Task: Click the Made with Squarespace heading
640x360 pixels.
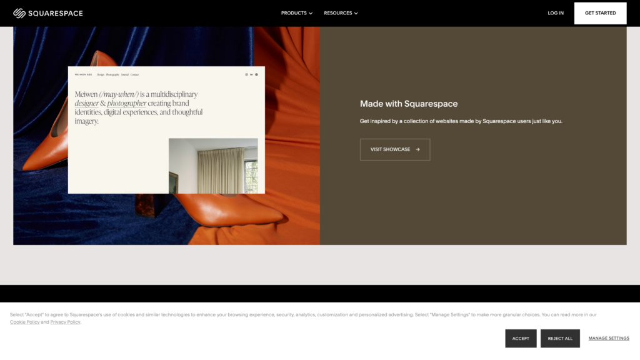Action: pos(409,104)
